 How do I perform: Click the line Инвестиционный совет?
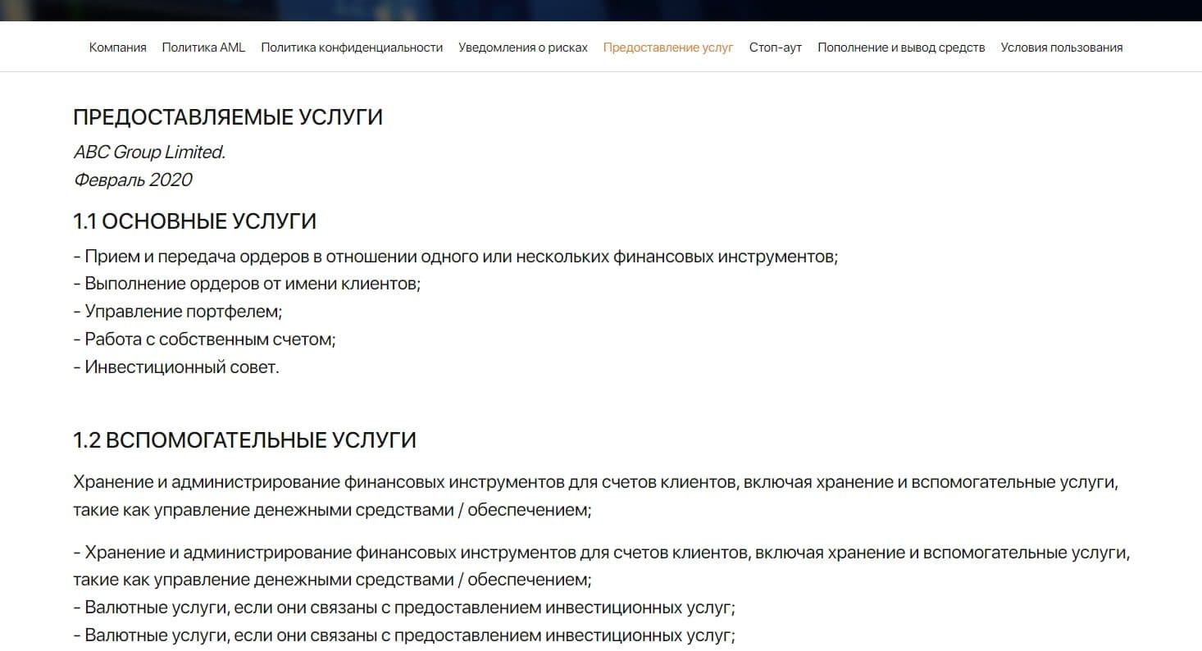point(176,367)
